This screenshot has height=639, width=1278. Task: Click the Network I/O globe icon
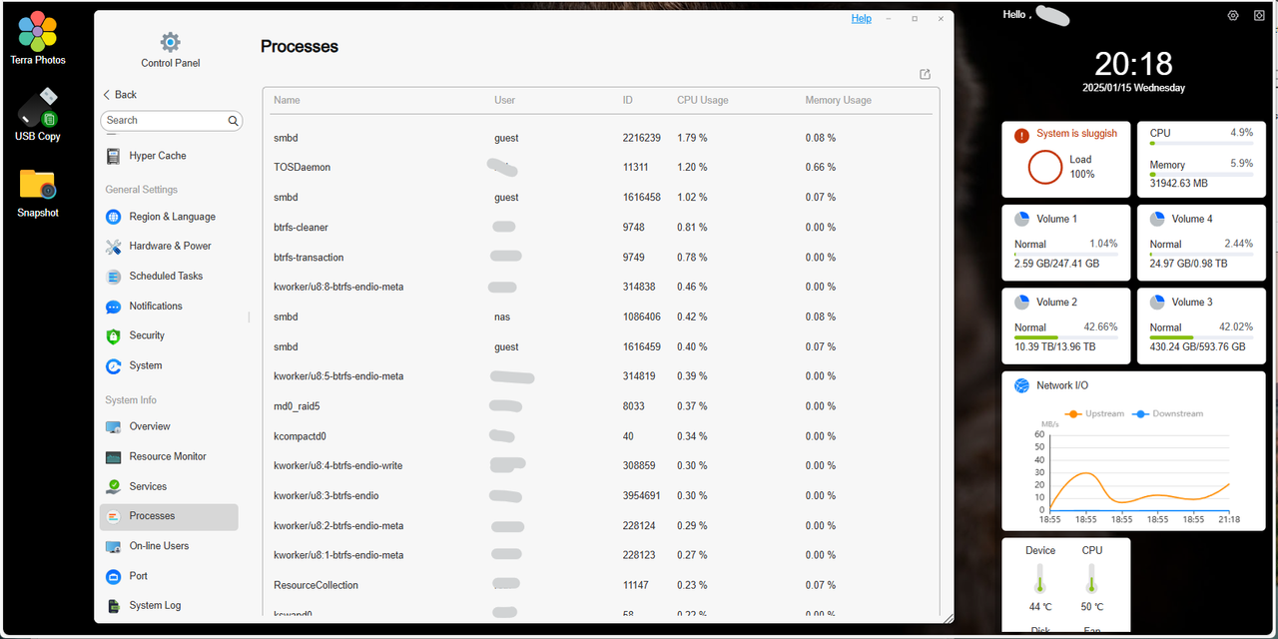1021,385
